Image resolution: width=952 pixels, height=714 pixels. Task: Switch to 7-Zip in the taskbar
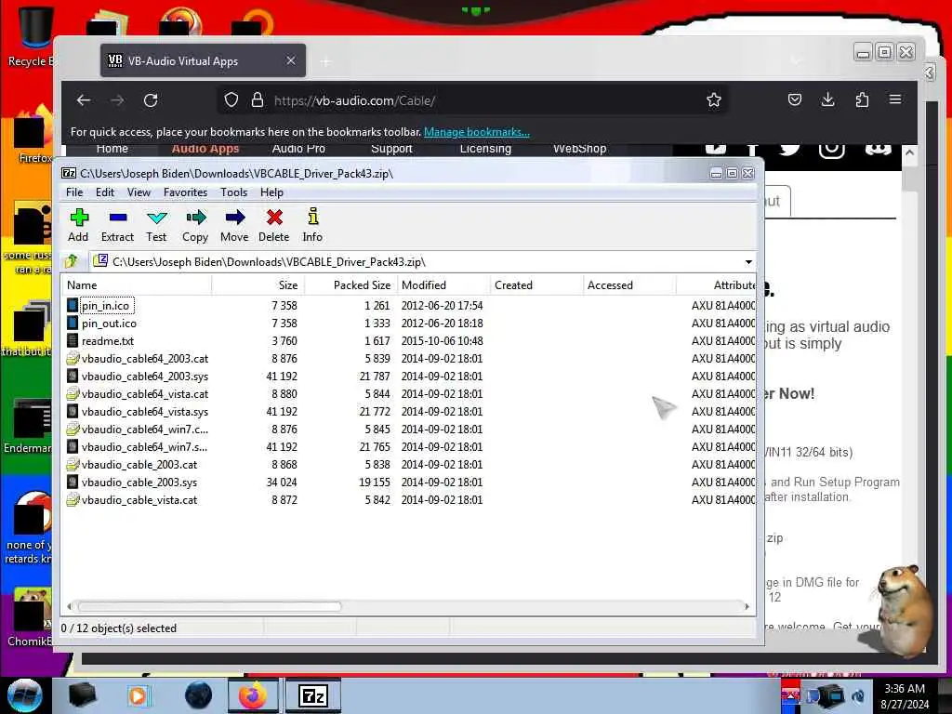[x=313, y=695]
